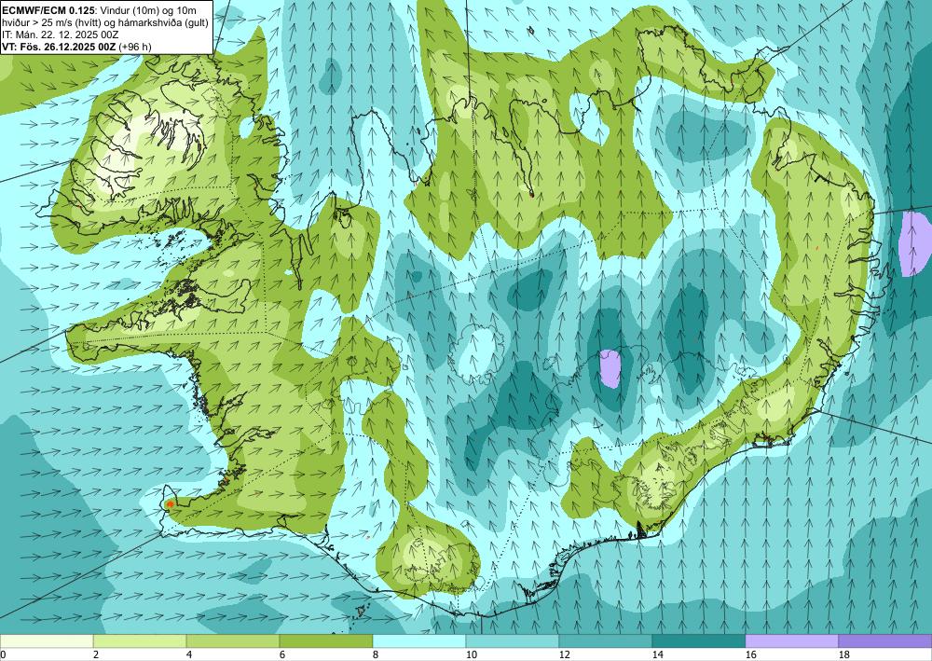Screen dimensions: 932x661
Task: Click the legend label '8'
Action: [375, 654]
